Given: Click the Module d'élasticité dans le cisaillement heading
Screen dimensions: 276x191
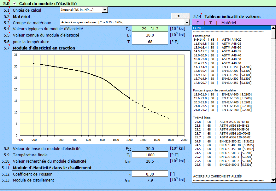Looking at the screenshot, I should pyautogui.click(x=52, y=168).
